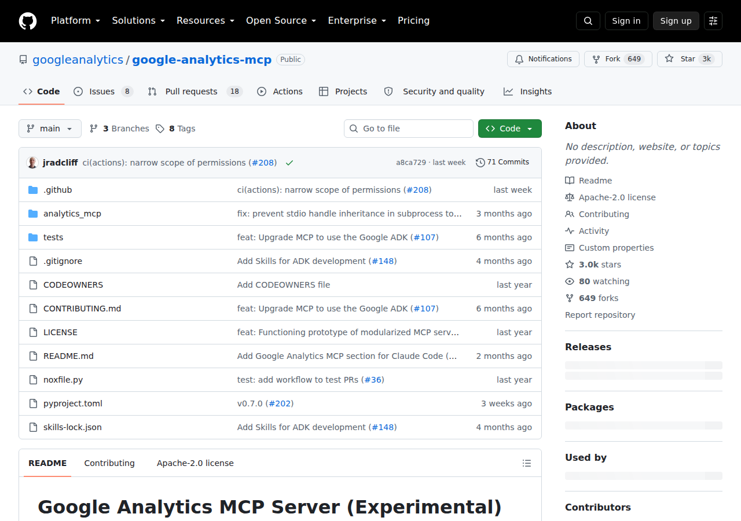Click the Sign up button
The width and height of the screenshot is (741, 521).
pos(676,21)
